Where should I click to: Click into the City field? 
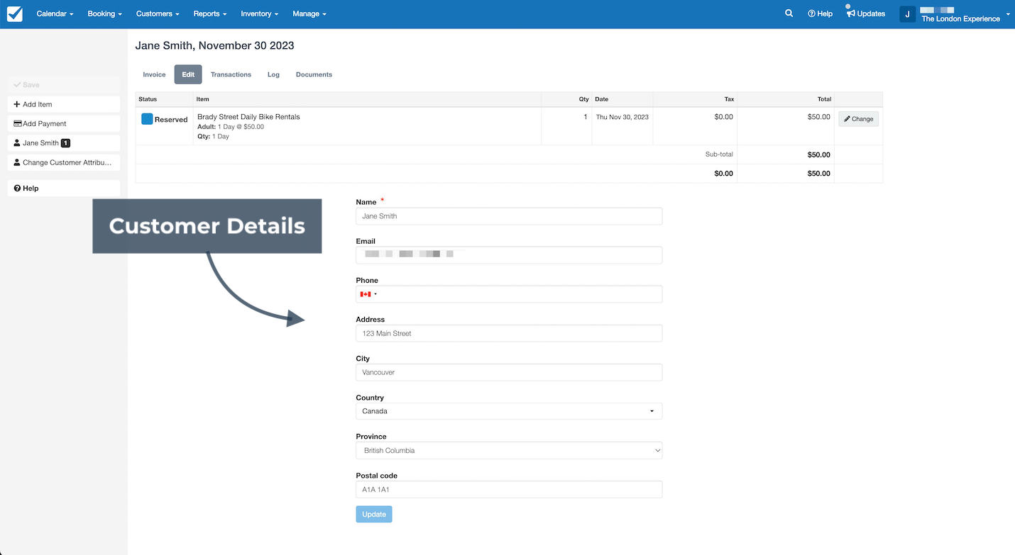(509, 372)
